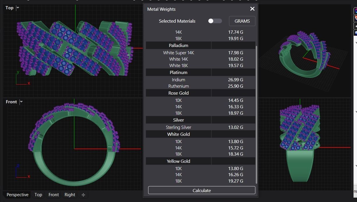Image resolution: width=357 pixels, height=202 pixels.
Task: Open the Top viewport dropdown arrow
Action: coord(18,8)
